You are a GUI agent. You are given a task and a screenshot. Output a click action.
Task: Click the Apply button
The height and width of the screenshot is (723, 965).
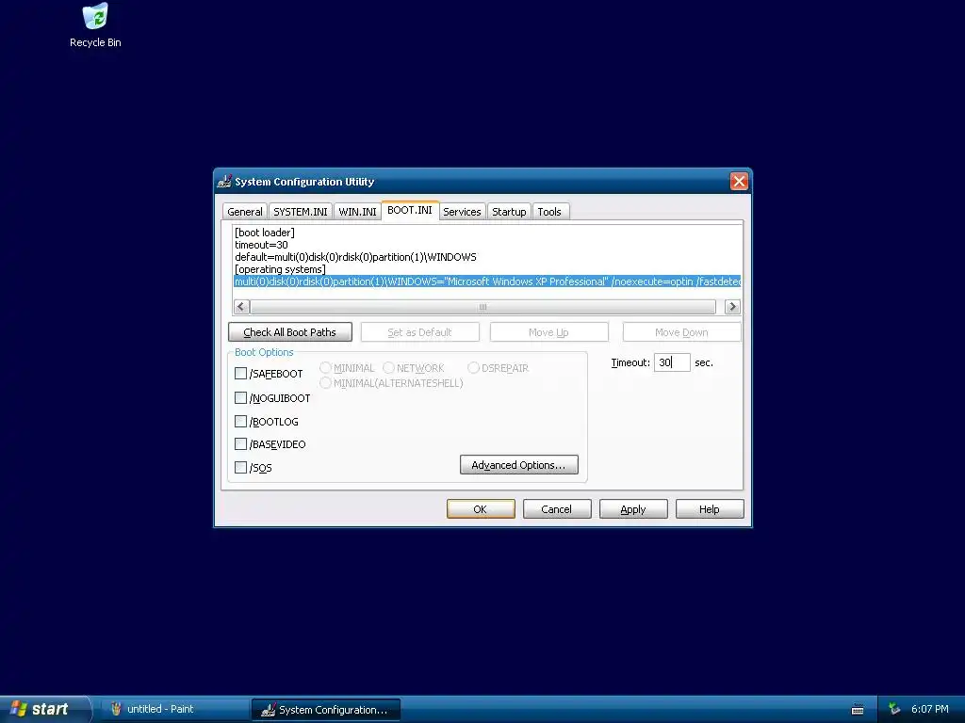pos(633,509)
